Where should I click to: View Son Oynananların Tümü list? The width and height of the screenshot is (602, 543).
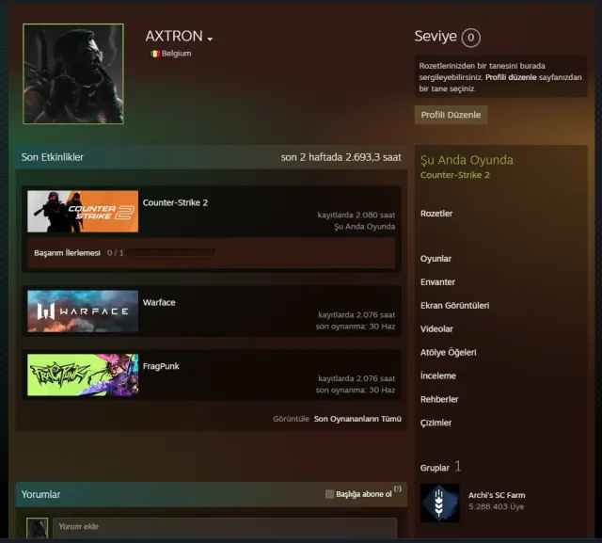[x=357, y=419]
